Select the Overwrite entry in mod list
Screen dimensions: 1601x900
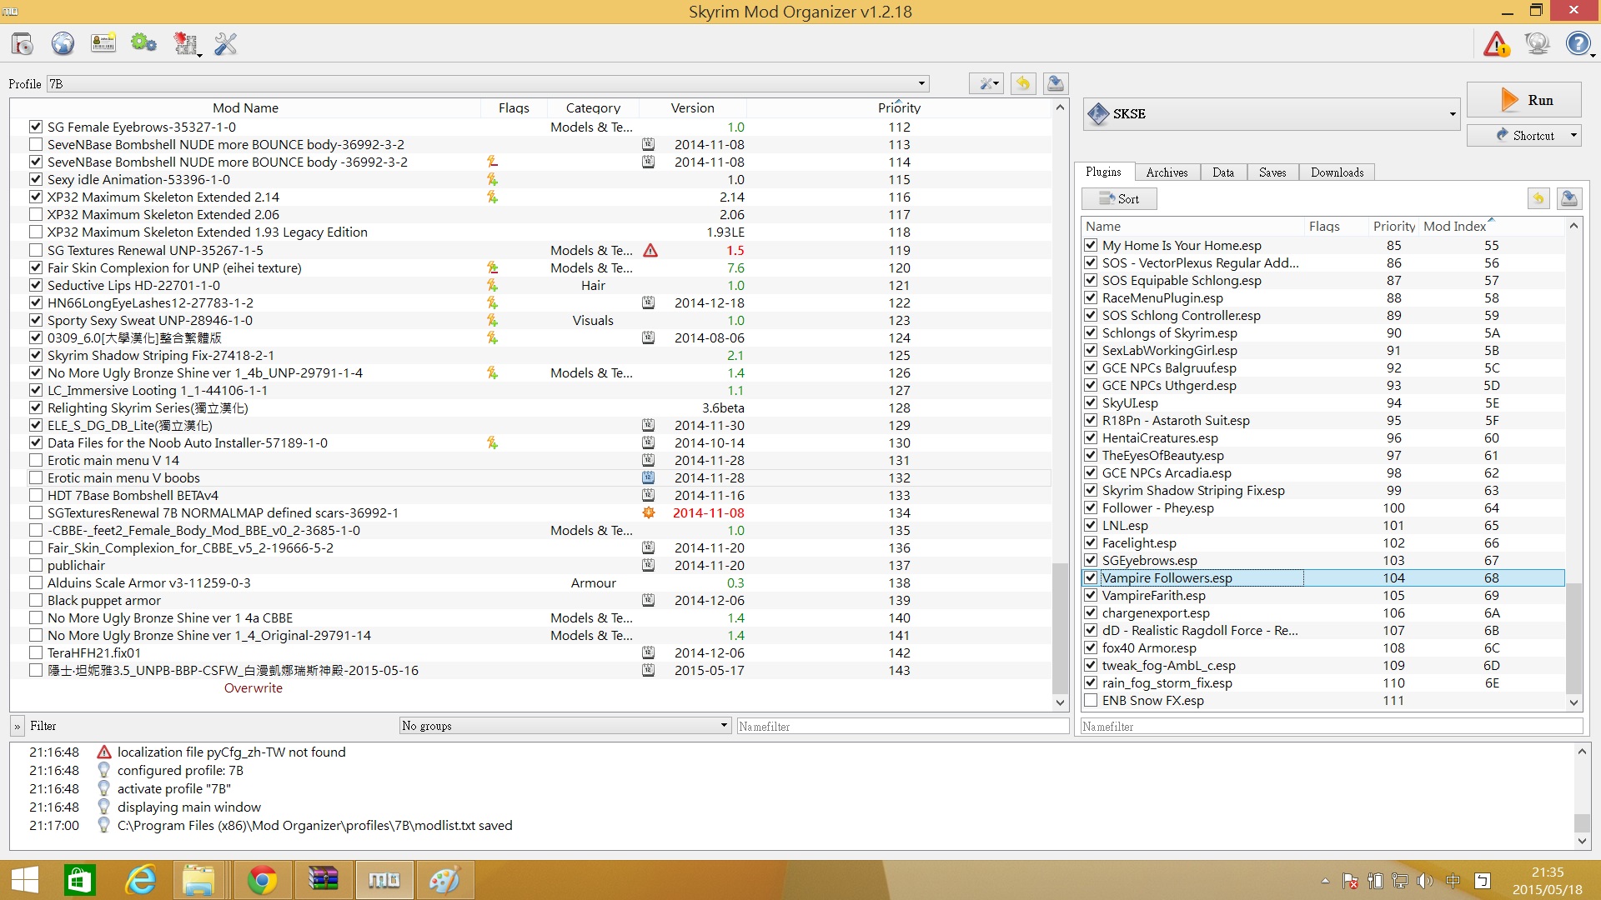click(253, 687)
